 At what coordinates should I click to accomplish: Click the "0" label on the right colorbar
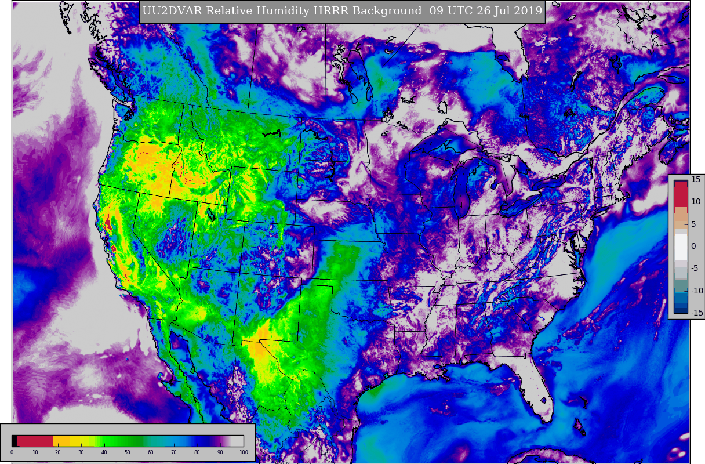click(x=693, y=246)
